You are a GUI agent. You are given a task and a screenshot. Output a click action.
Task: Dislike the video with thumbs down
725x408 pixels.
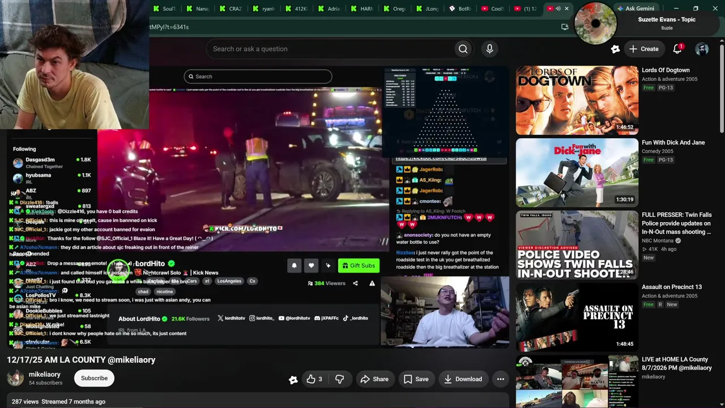340,379
